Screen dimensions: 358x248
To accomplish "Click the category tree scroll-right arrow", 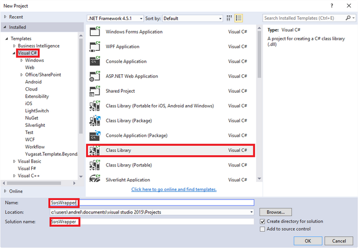I will tap(74, 183).
